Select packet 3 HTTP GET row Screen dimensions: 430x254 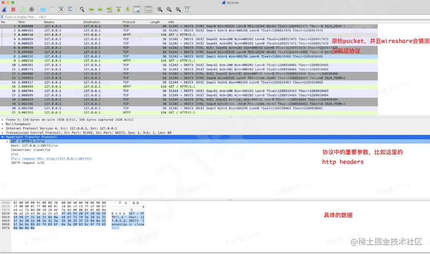click(189, 35)
